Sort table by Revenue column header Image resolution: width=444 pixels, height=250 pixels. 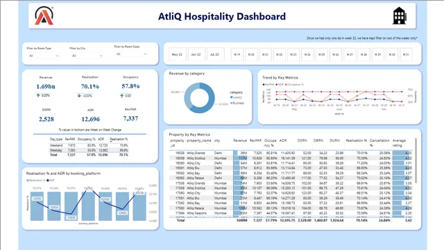click(240, 140)
